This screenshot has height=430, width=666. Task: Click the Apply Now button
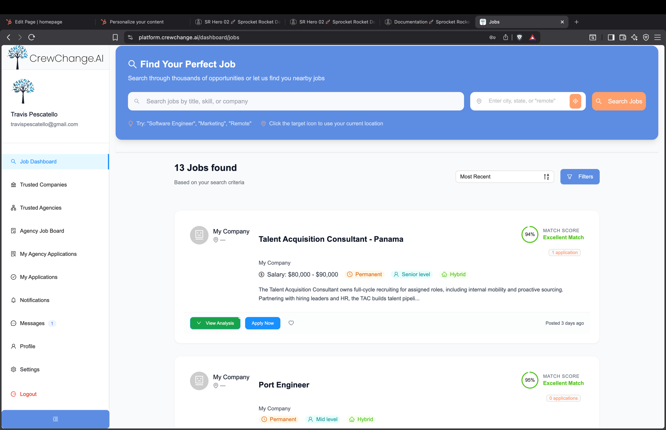(x=262, y=323)
